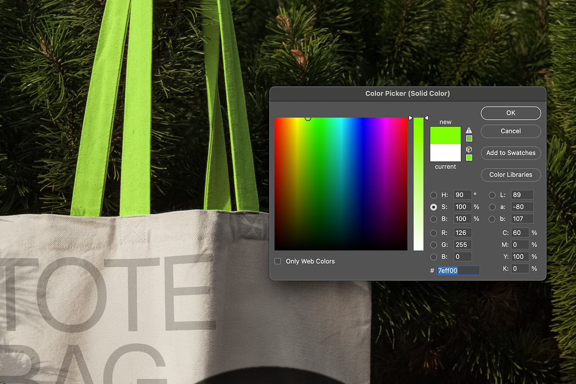
Task: Select the S saturation radio button
Action: point(433,207)
